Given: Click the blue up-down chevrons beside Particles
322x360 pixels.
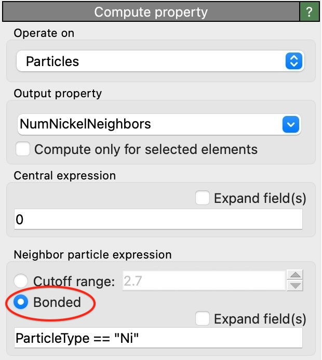Looking at the screenshot, I should coord(293,61).
